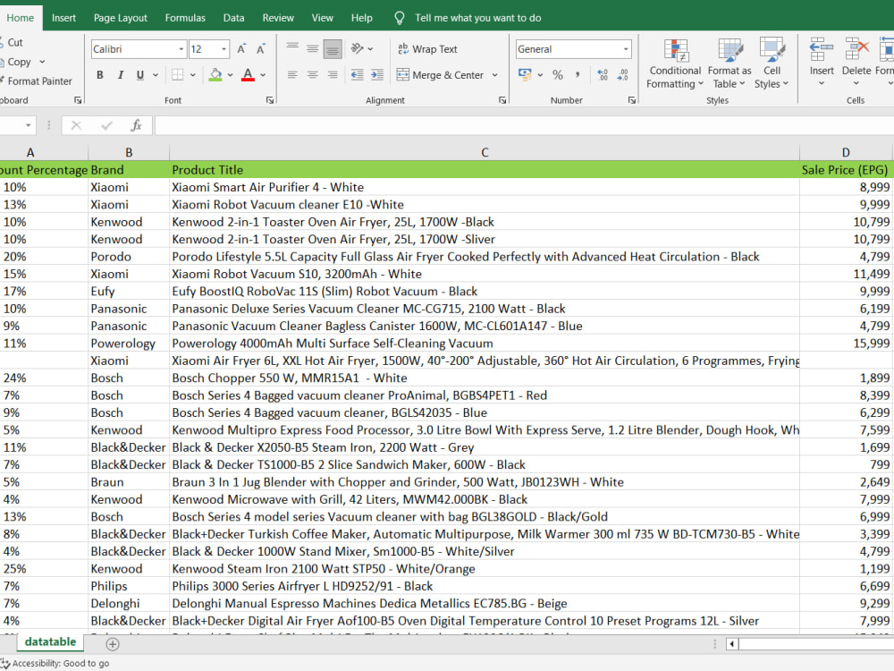This screenshot has height=671, width=894.
Task: Click the Insert Function fx icon
Action: pos(136,125)
